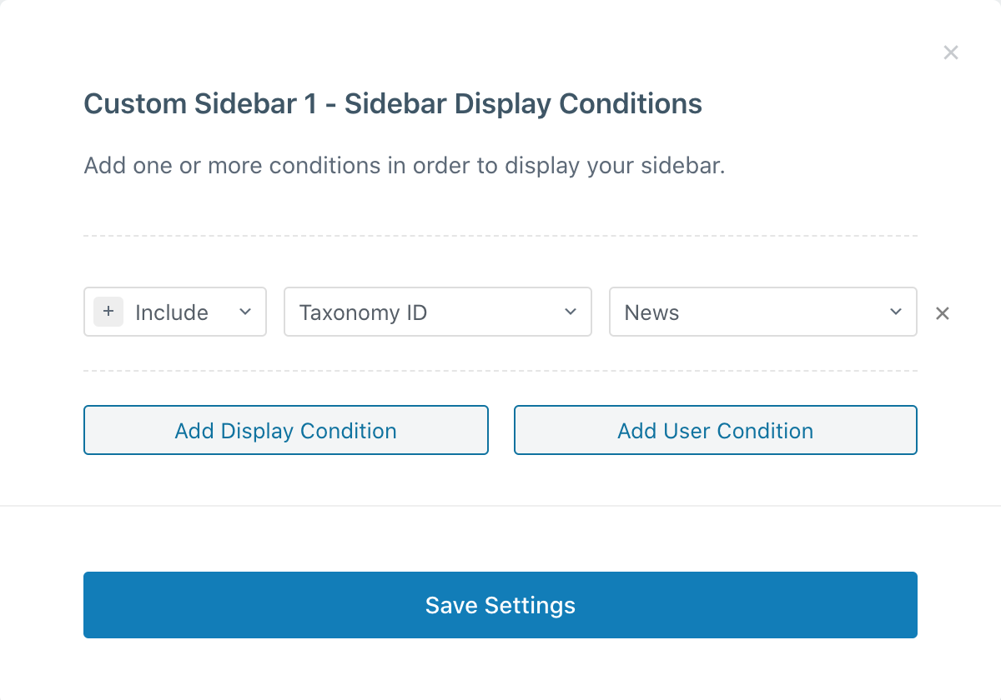
Task: Close the Sidebar Display Conditions dialog
Action: pos(950,53)
